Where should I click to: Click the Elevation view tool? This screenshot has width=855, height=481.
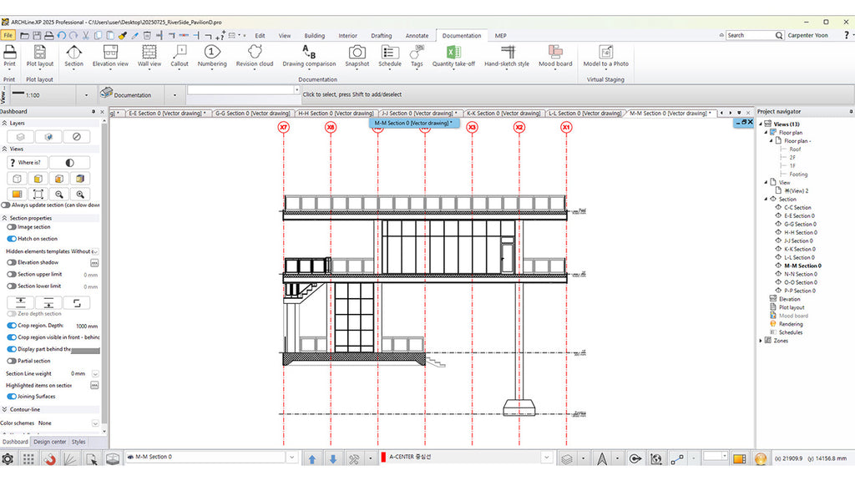[x=110, y=56]
